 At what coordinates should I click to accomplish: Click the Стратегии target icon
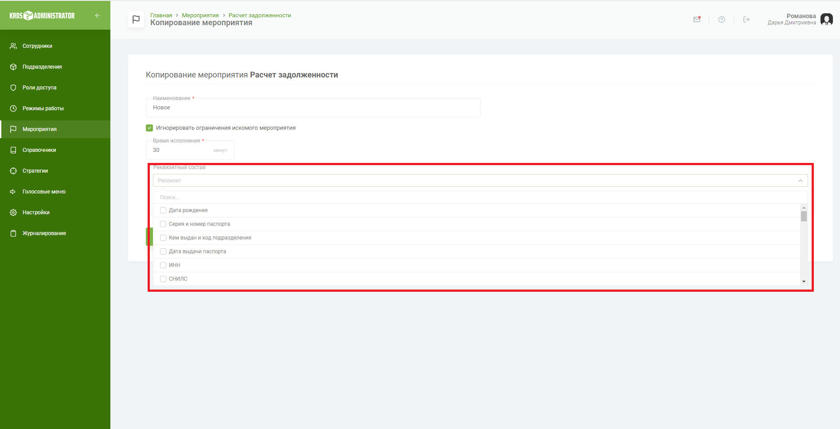pyautogui.click(x=13, y=171)
